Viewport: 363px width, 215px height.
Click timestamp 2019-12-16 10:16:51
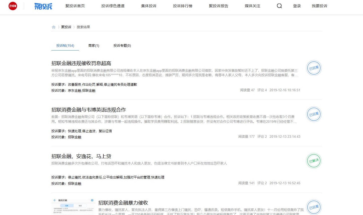pyautogui.click(x=285, y=90)
